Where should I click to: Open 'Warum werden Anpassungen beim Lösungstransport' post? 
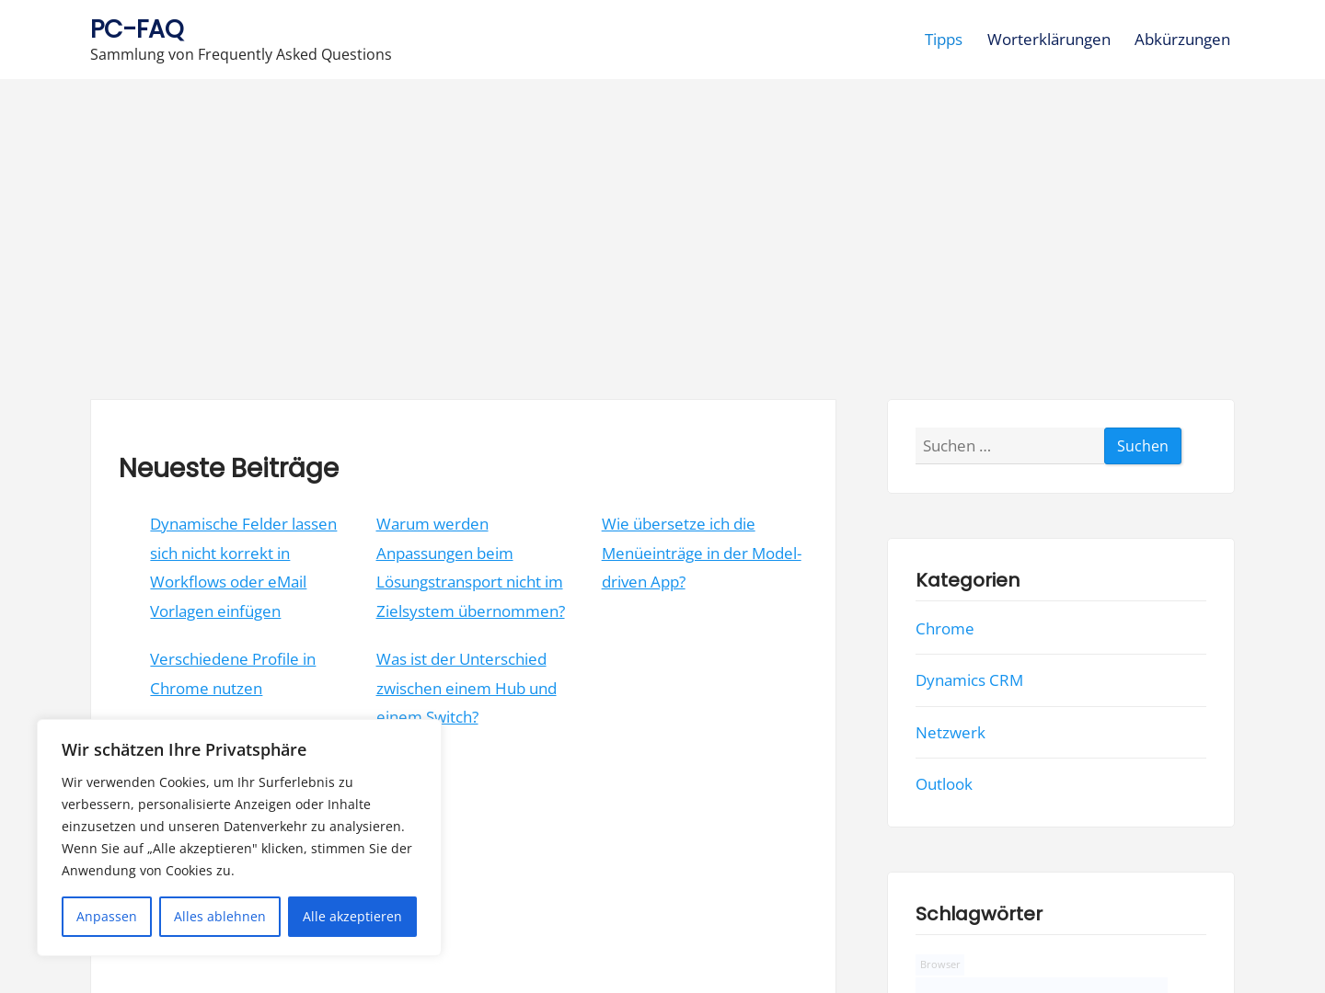470,567
